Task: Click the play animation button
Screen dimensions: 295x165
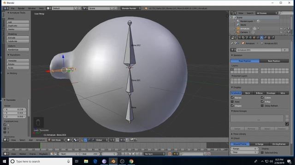Action: click(x=134, y=154)
